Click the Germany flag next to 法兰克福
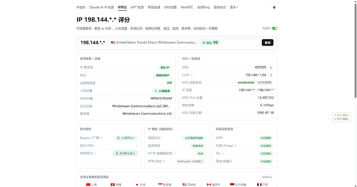Screen dimensions: 357x187 (x=232, y=184)
